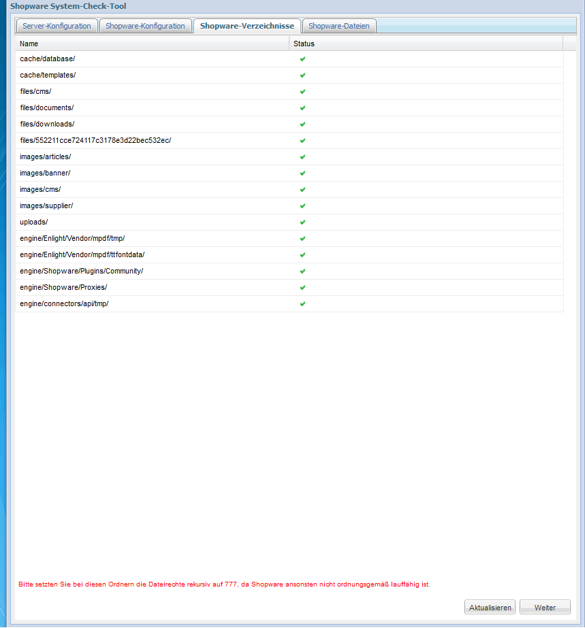
Task: Select the files/downloads/ directory name
Action: [47, 124]
